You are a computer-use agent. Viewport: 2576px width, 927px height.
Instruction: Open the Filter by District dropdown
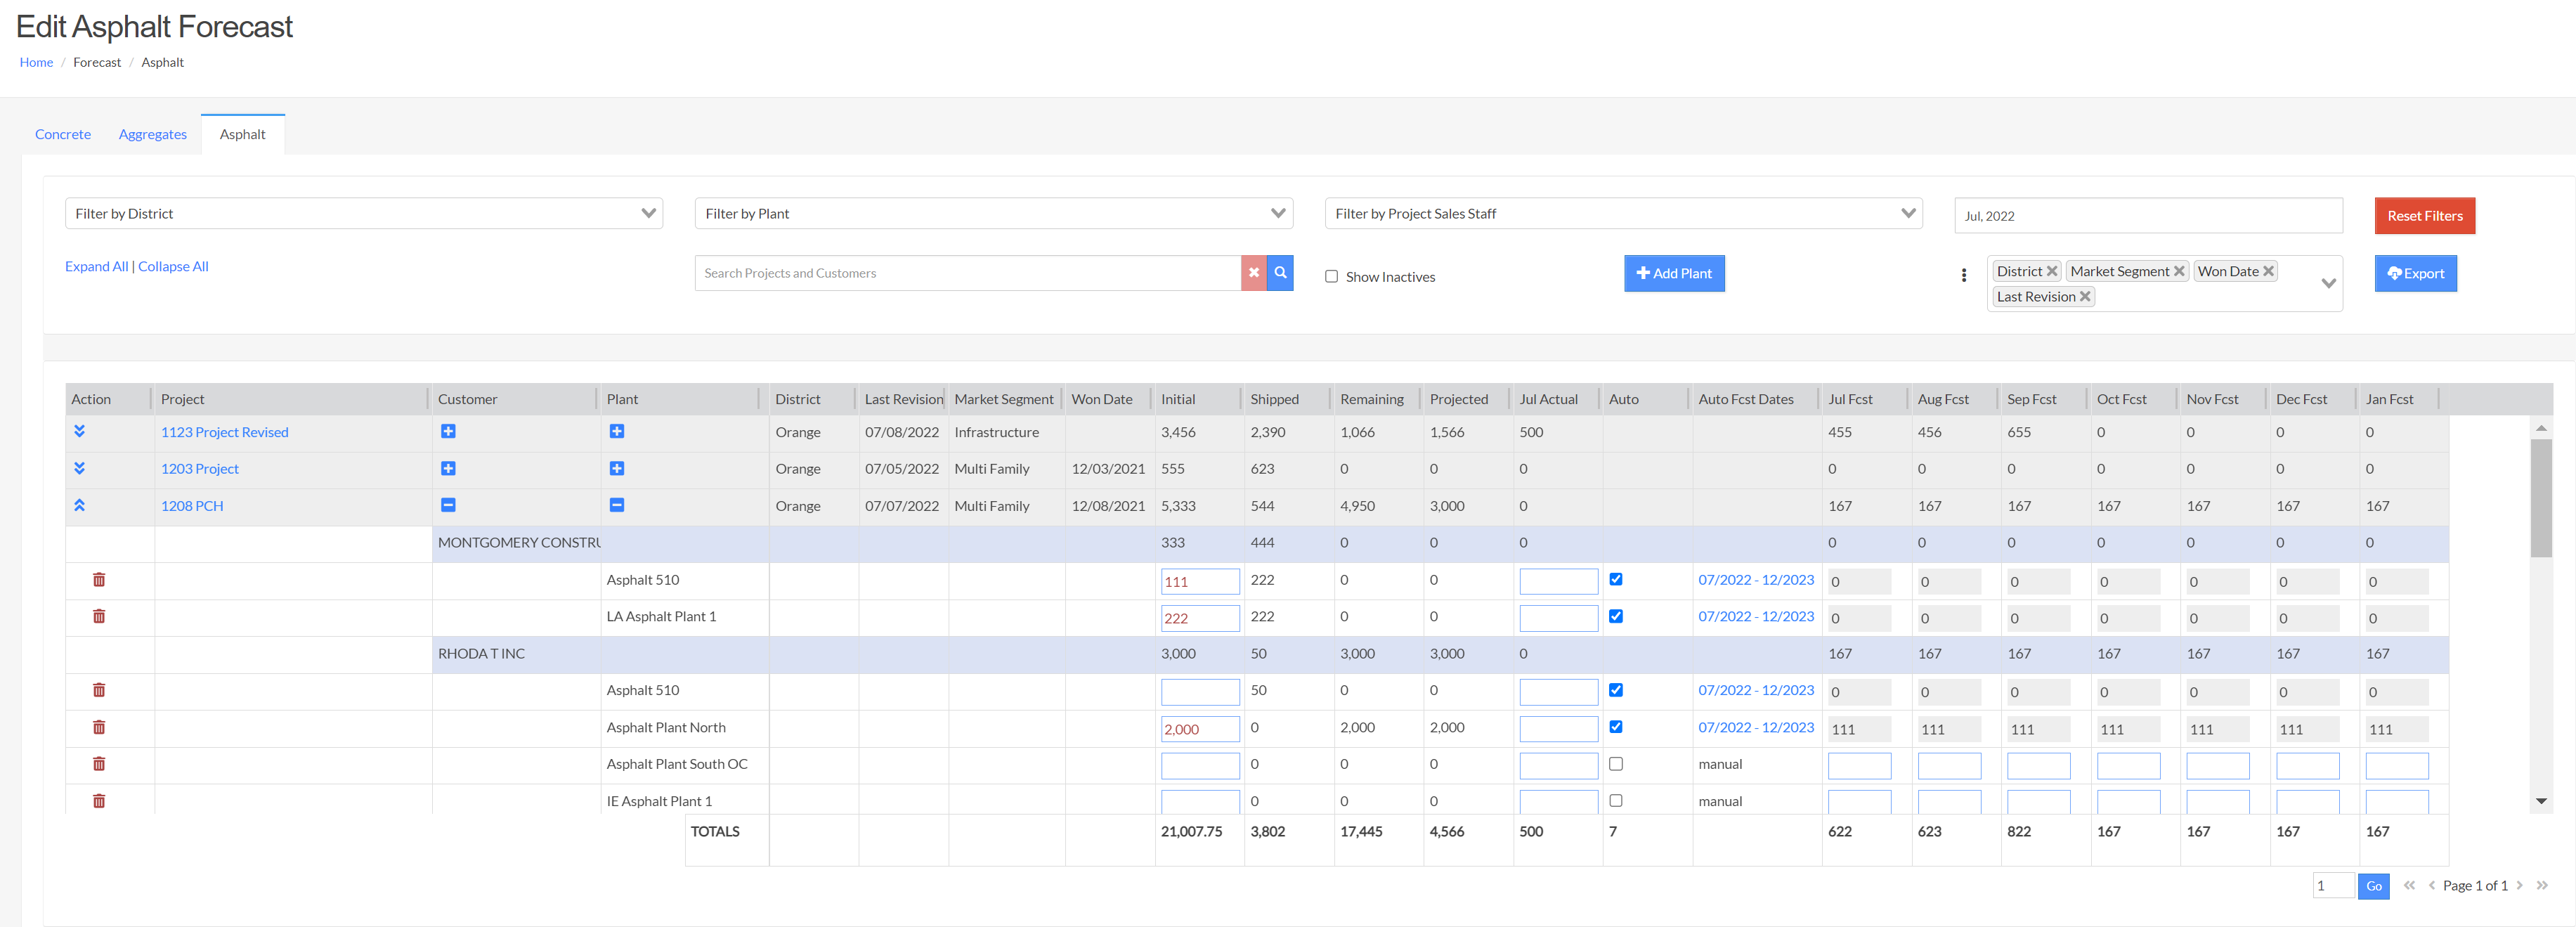click(x=363, y=213)
